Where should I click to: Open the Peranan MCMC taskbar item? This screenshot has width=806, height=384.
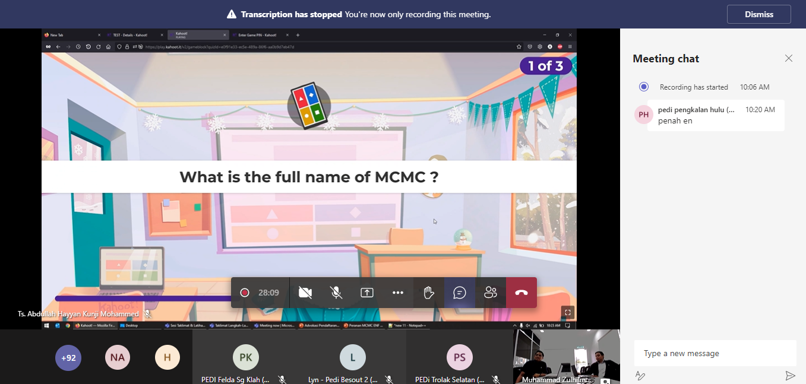point(363,325)
